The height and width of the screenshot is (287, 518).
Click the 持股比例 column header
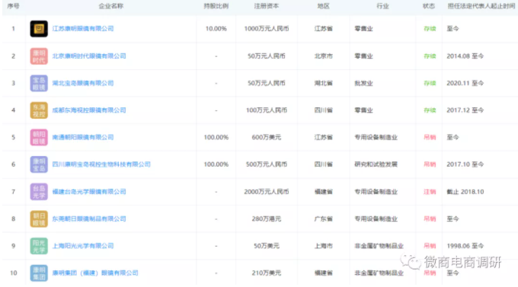click(216, 6)
